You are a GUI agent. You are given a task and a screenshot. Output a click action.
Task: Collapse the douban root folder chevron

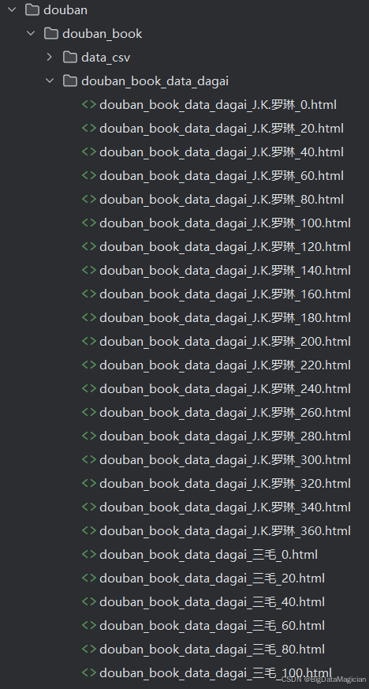coord(13,9)
